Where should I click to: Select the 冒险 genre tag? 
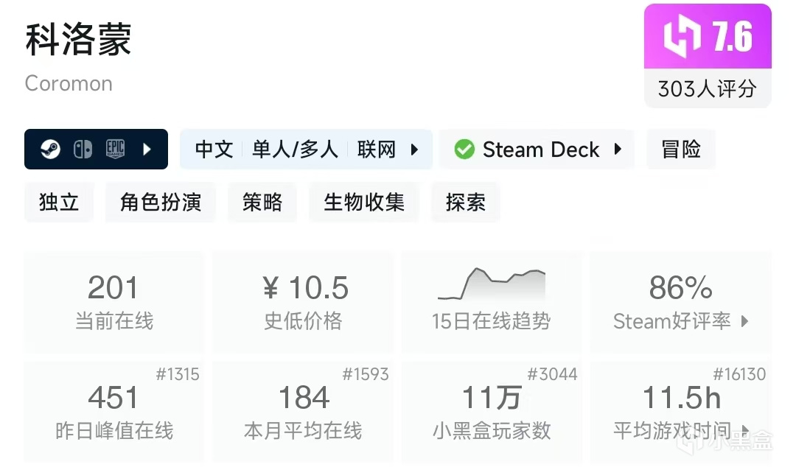pyautogui.click(x=681, y=150)
